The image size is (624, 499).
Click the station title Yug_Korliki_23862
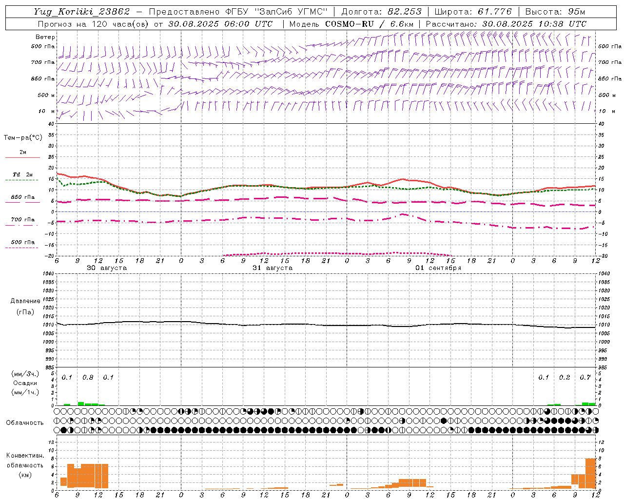tap(81, 12)
